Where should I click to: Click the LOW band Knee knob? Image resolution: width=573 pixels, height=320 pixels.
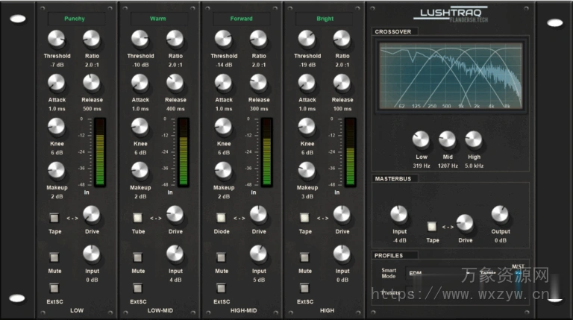[x=56, y=127]
